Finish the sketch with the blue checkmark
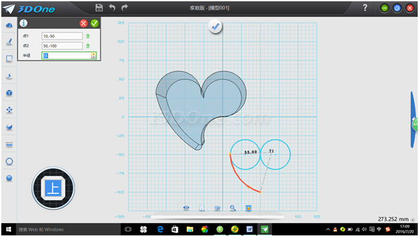The width and height of the screenshot is (419, 236). (x=215, y=27)
